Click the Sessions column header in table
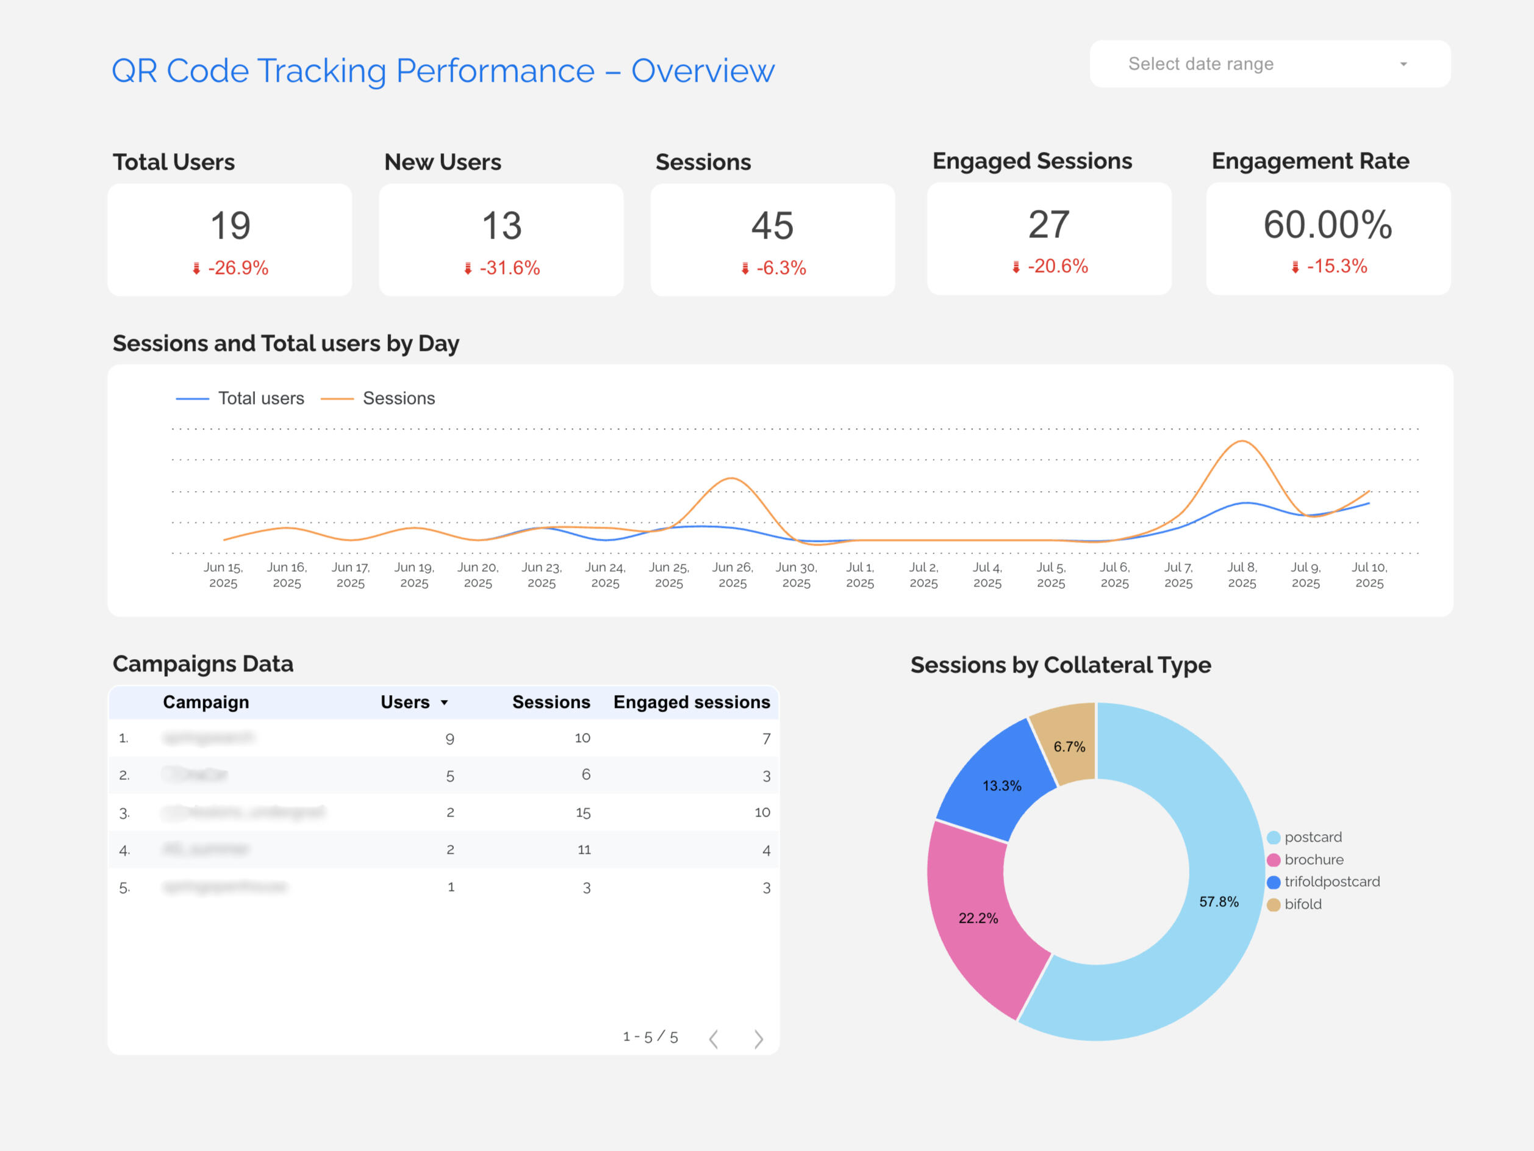 (x=551, y=702)
